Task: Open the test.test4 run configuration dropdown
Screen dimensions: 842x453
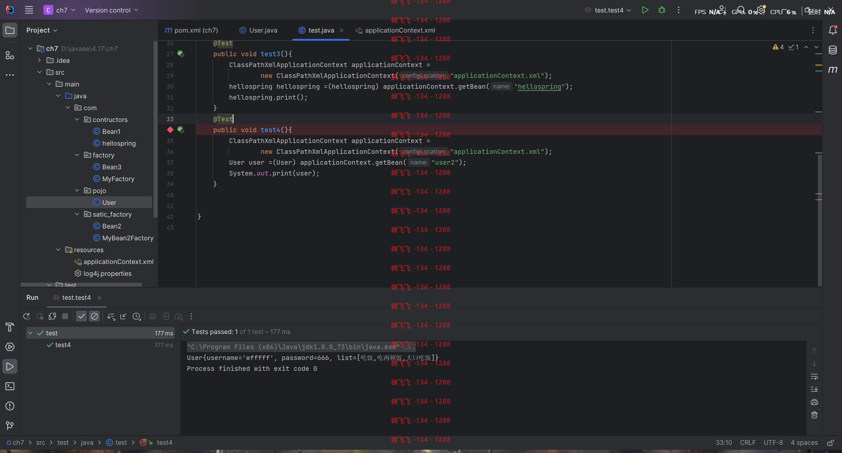Action: [x=608, y=10]
